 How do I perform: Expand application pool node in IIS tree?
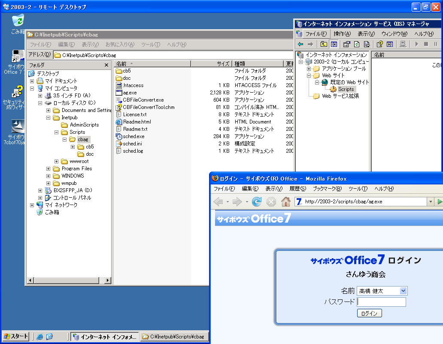(x=309, y=69)
